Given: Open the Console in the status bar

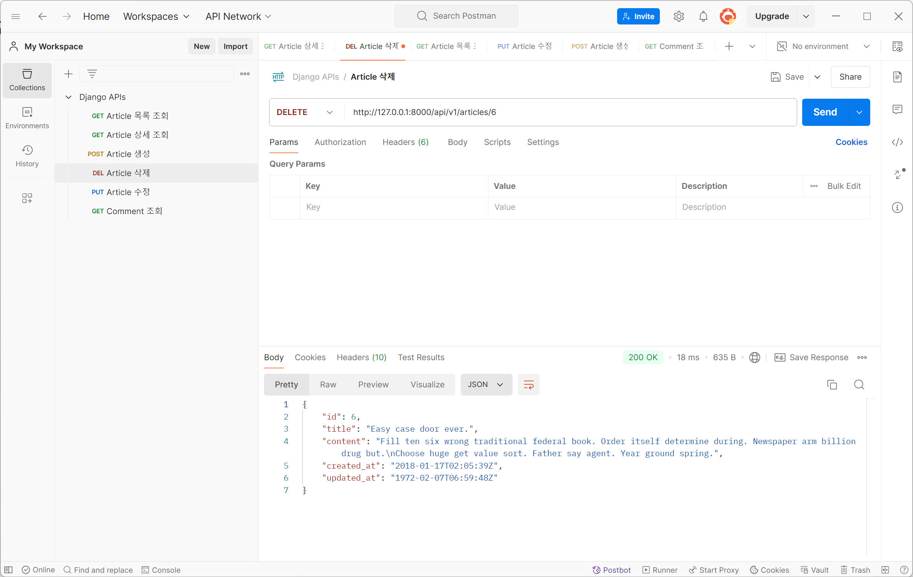Looking at the screenshot, I should pyautogui.click(x=161, y=570).
